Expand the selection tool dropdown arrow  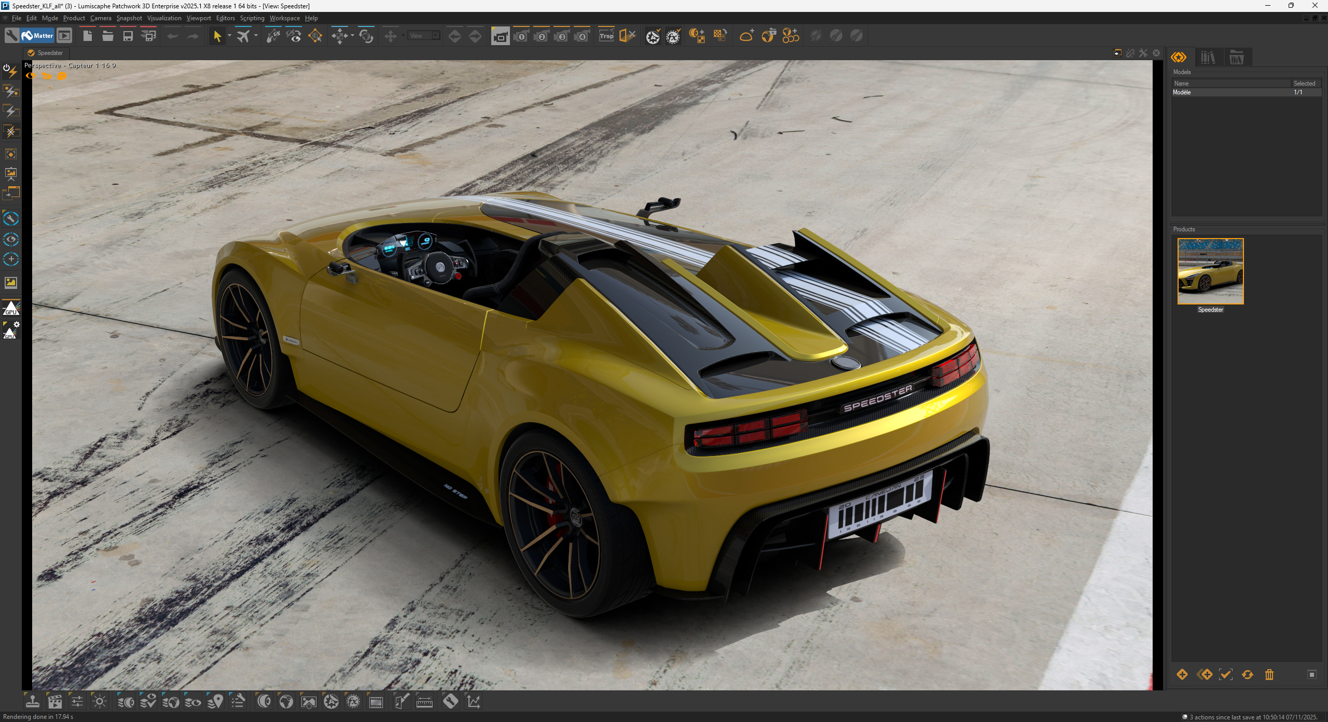point(229,36)
